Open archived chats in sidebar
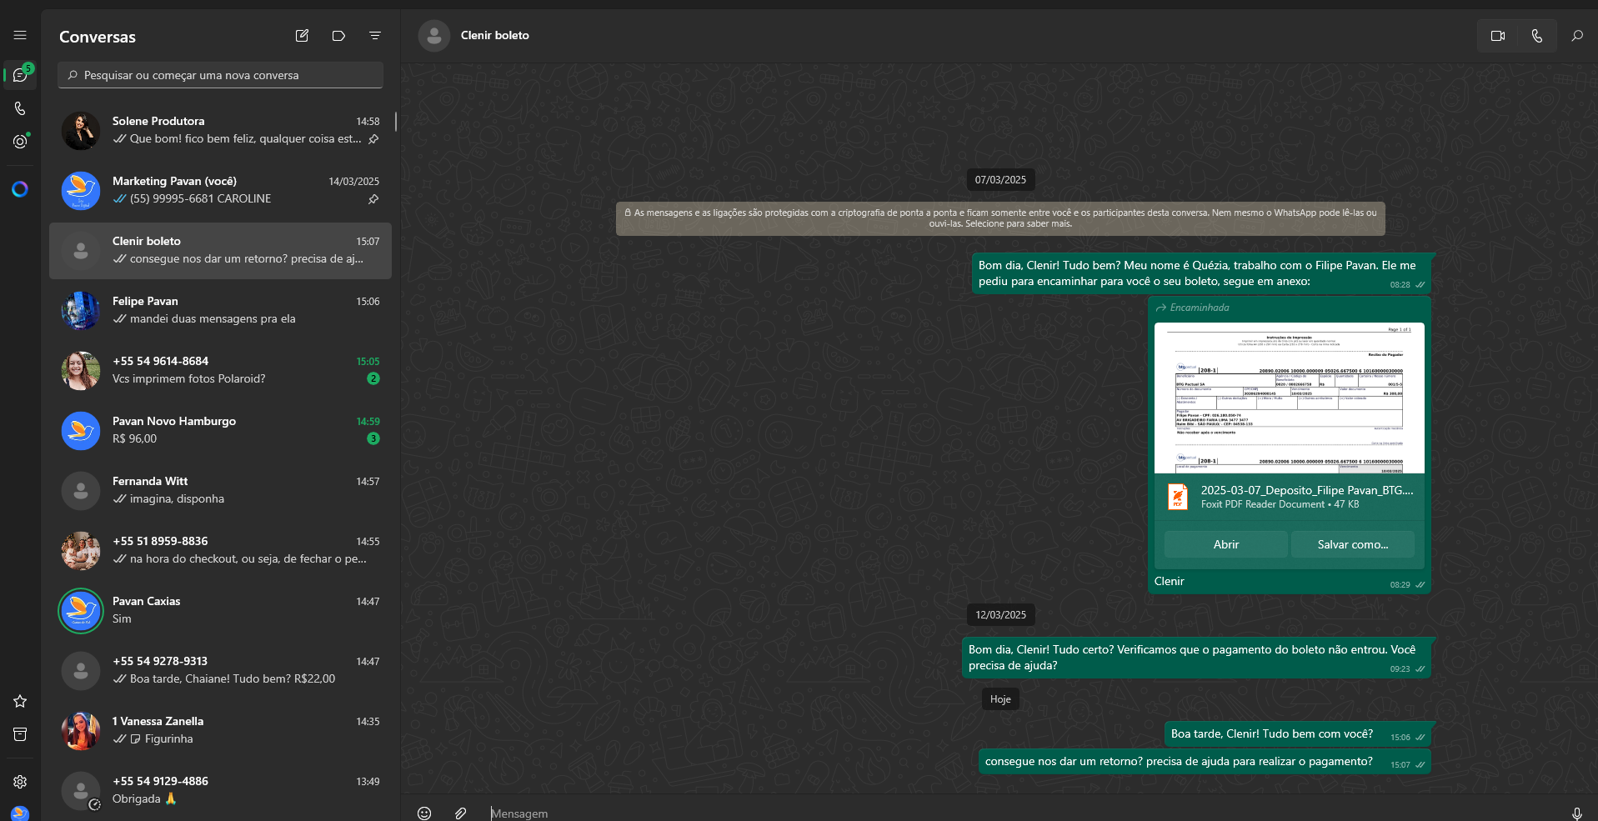Viewport: 1598px width, 821px height. (x=20, y=733)
